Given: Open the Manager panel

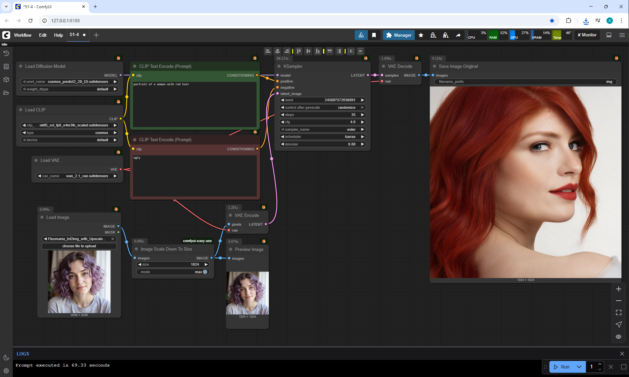Looking at the screenshot, I should [399, 35].
